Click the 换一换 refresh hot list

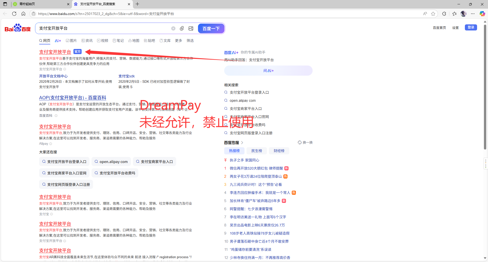[x=305, y=142]
